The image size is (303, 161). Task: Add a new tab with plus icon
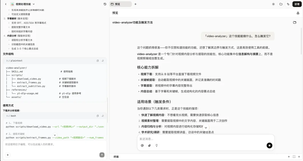coord(136,4)
